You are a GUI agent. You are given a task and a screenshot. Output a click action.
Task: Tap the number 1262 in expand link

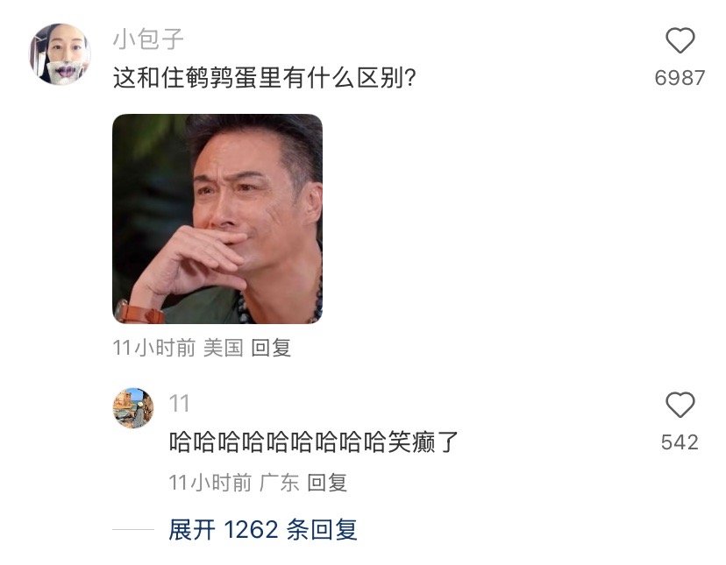pos(251,529)
